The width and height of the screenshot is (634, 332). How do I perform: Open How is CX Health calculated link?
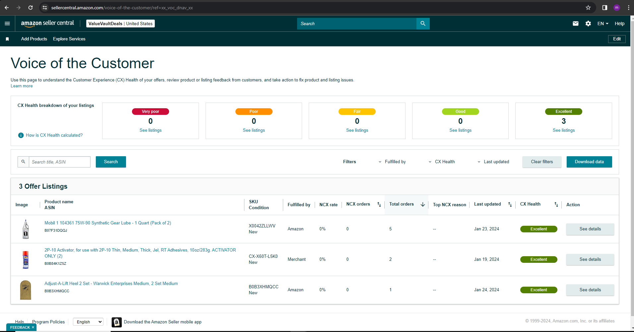click(54, 135)
